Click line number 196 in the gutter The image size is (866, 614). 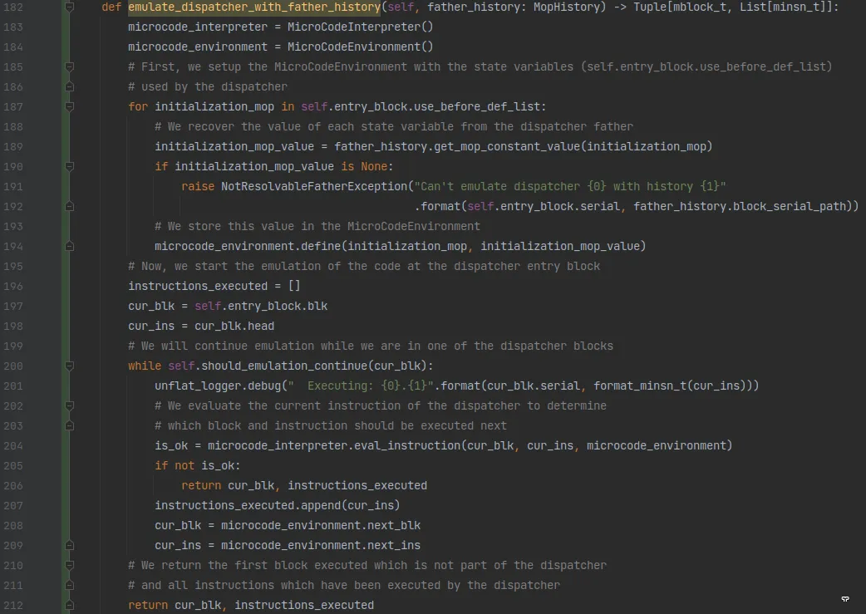pyautogui.click(x=13, y=286)
